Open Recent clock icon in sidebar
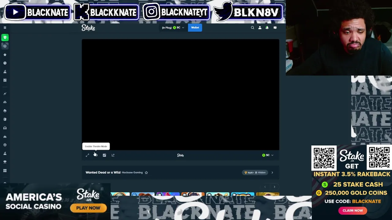The image size is (392, 220). pos(5,63)
